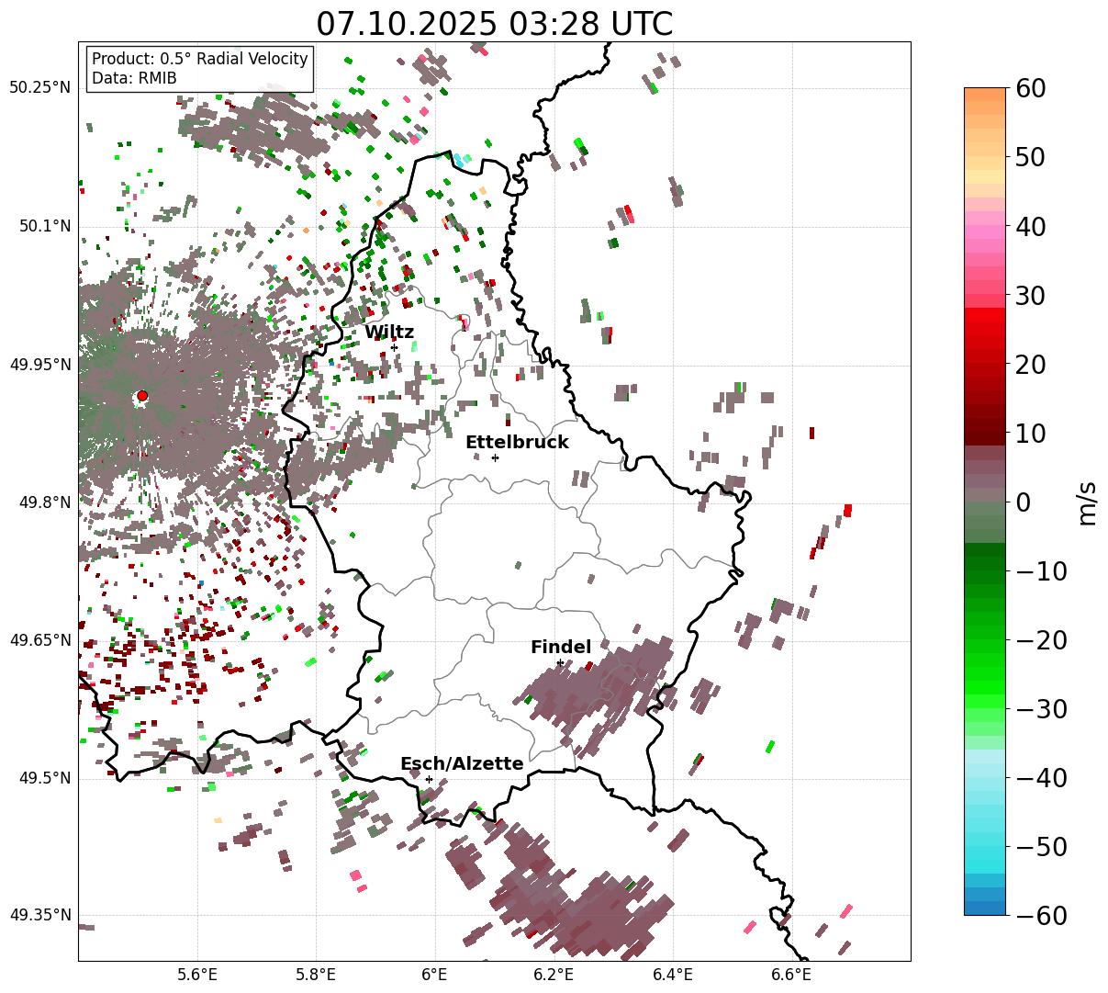
Task: Click the Findel station cross marker
Action: pos(560,662)
